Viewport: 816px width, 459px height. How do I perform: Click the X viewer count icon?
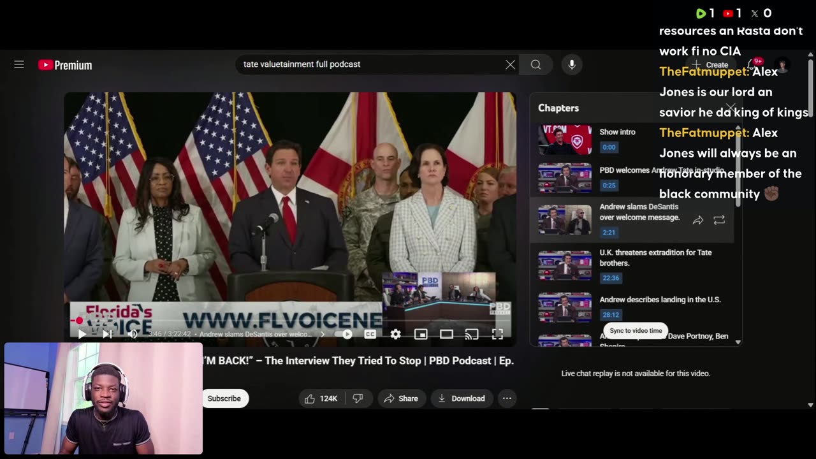coord(755,13)
